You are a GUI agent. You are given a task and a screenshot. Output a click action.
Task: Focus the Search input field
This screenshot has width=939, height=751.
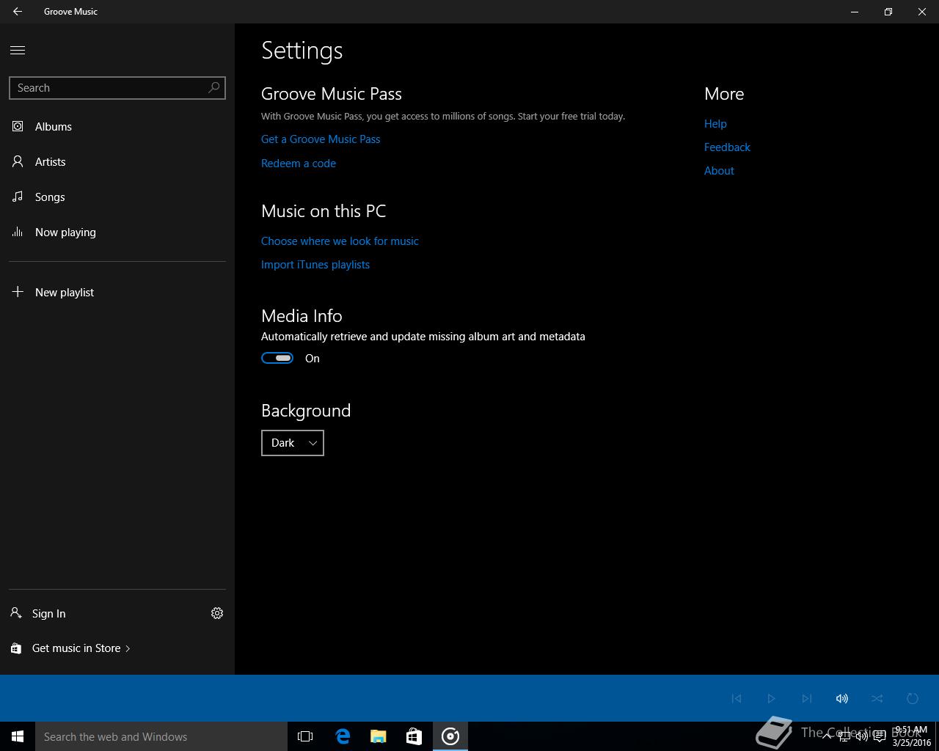pyautogui.click(x=117, y=88)
